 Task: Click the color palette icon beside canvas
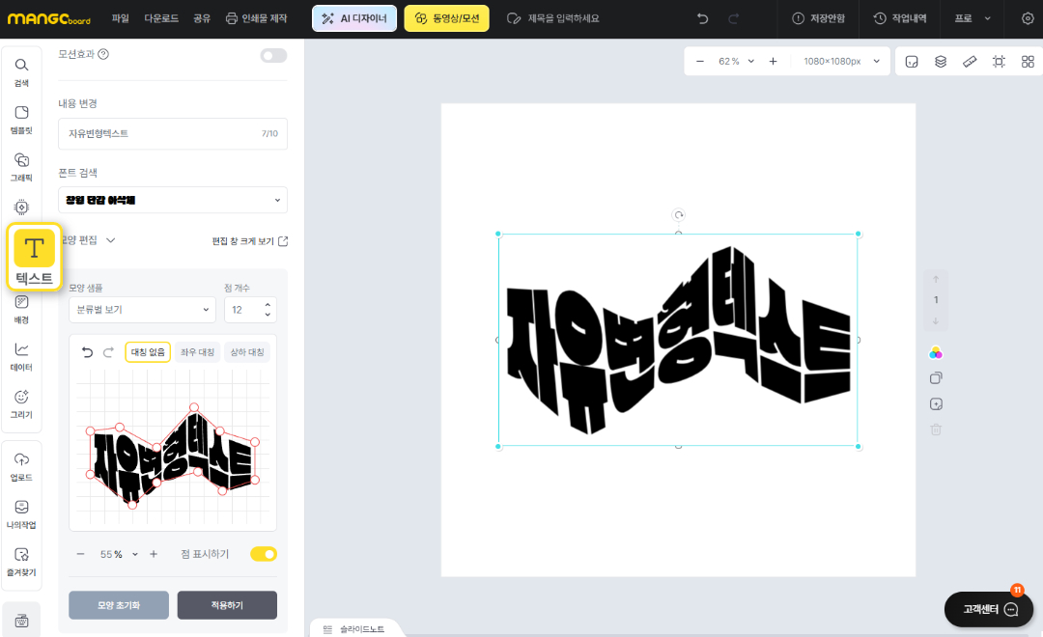tap(935, 352)
